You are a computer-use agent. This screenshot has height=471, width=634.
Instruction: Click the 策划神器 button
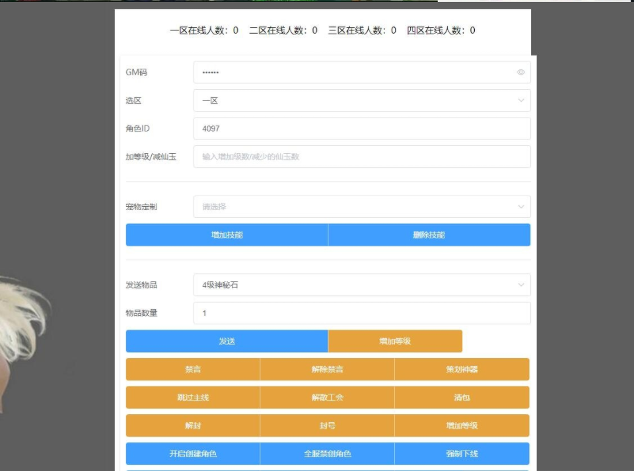pyautogui.click(x=462, y=369)
